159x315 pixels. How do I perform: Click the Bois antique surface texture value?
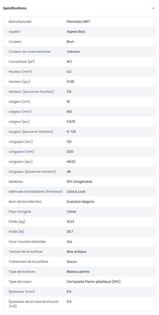[76, 252]
